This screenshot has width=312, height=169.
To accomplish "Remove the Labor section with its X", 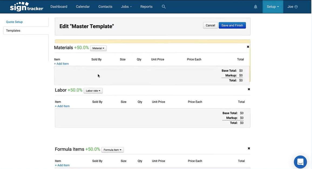I will pyautogui.click(x=249, y=89).
